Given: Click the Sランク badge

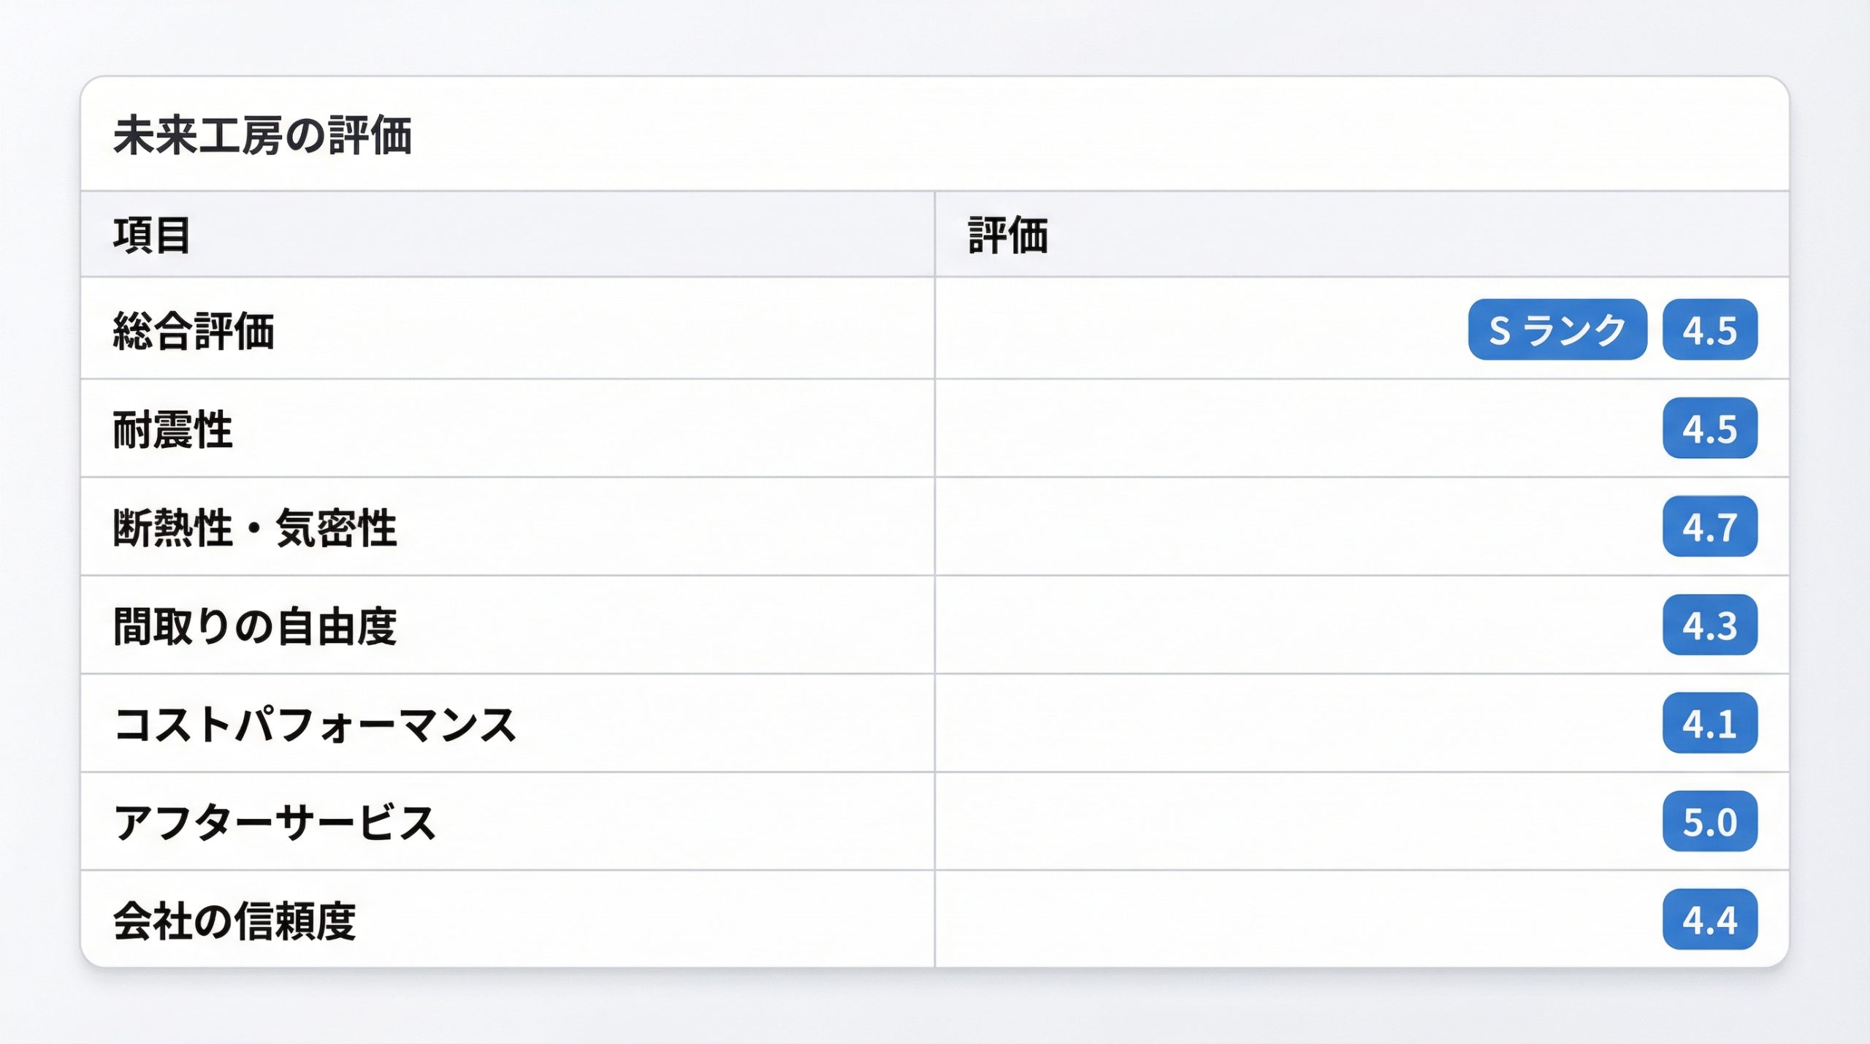Looking at the screenshot, I should (x=1557, y=329).
